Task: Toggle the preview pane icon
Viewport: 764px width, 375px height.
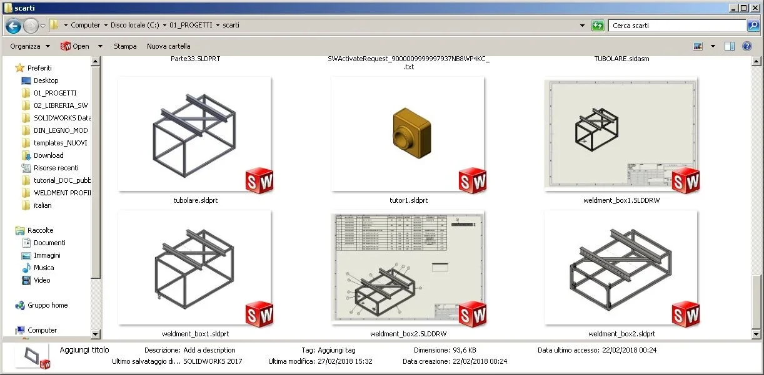Action: [x=729, y=46]
